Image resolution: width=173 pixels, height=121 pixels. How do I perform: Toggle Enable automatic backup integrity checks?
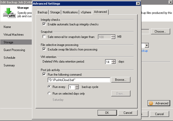click(45, 24)
